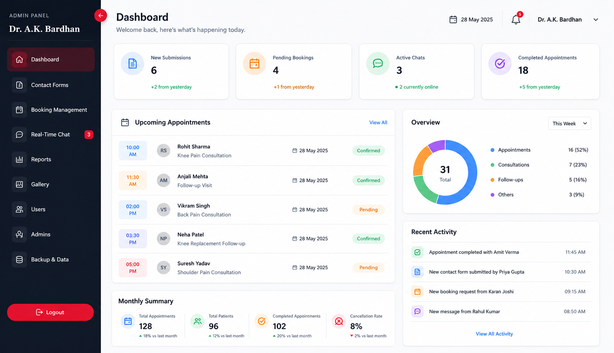Click the red Logout button
The height and width of the screenshot is (353, 614).
point(50,313)
